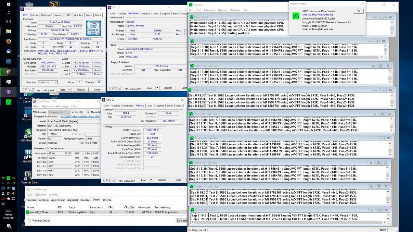Click the Task beenden button
This screenshot has height=232, width=413.
[182, 221]
